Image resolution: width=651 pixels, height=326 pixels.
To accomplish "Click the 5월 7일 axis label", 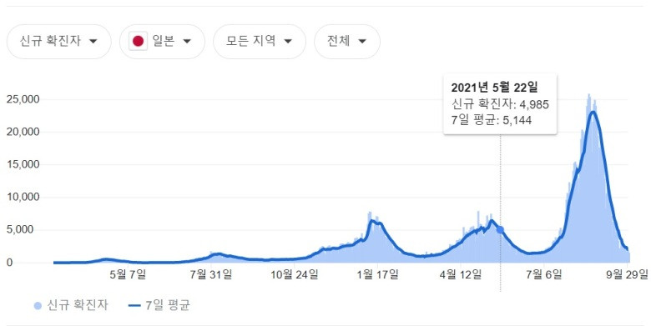I will (x=128, y=274).
